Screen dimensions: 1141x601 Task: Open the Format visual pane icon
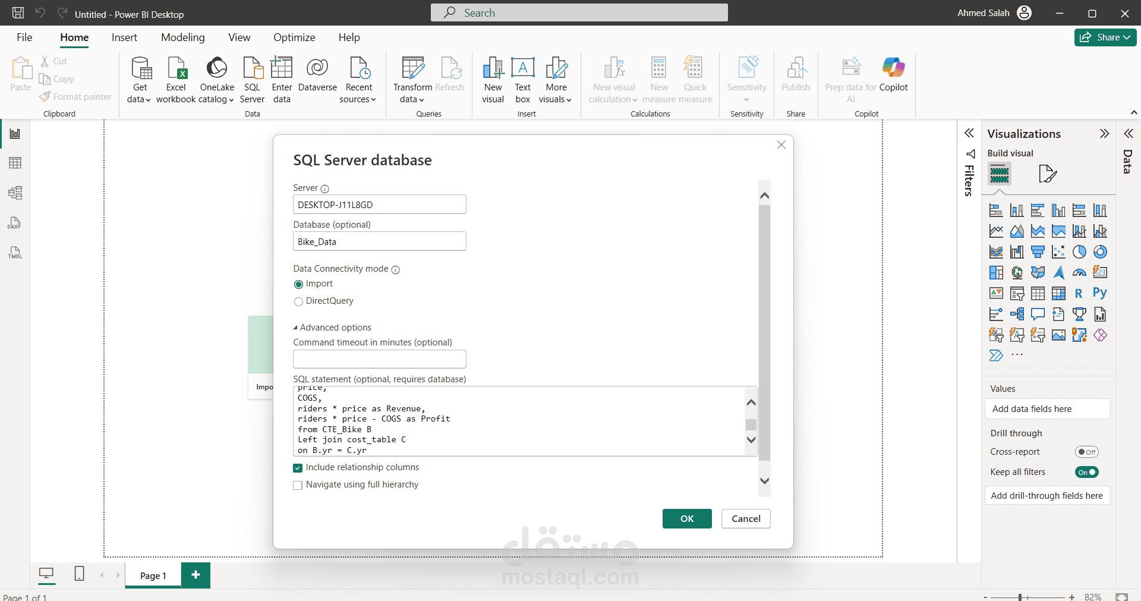1047,174
